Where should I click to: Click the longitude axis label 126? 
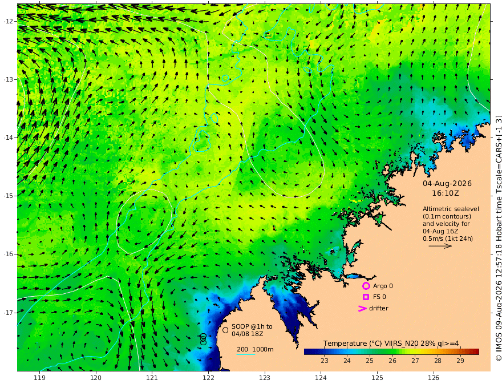coord(434,378)
